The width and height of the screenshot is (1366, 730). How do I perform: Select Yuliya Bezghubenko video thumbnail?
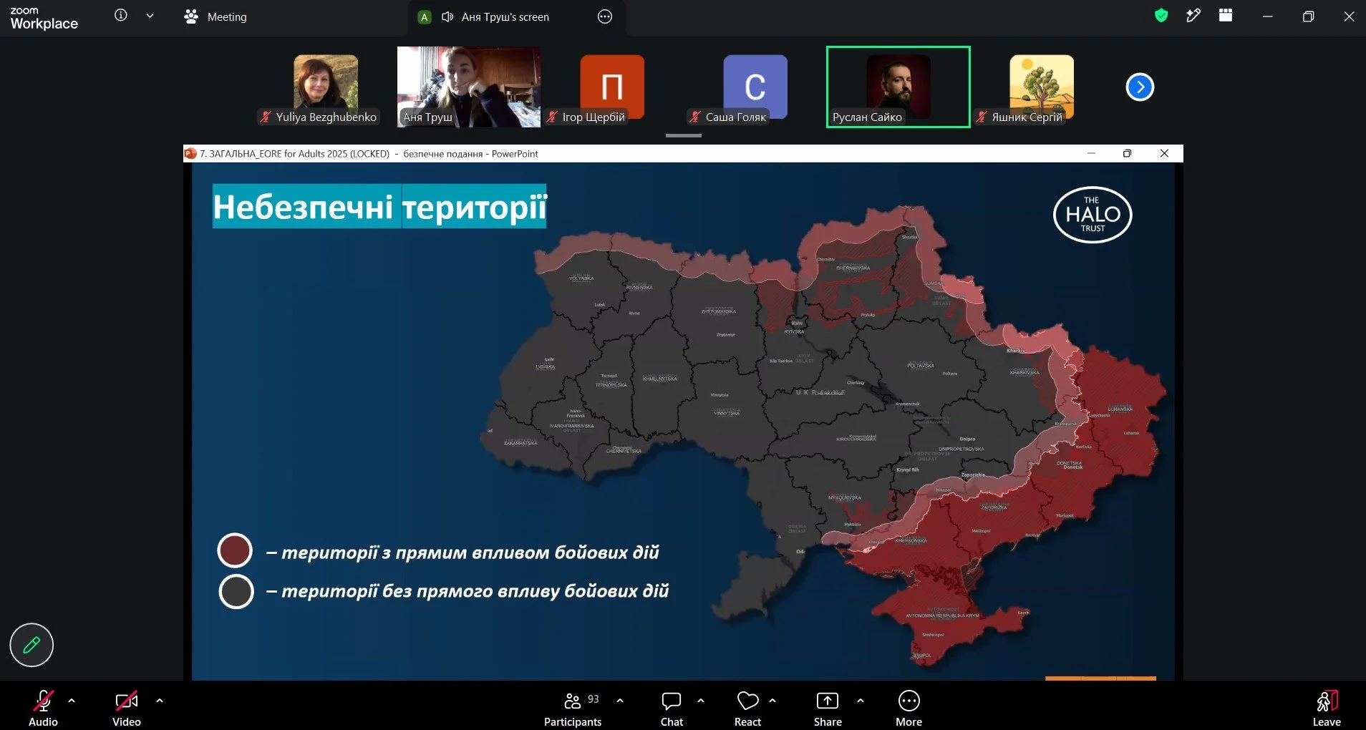(x=326, y=87)
